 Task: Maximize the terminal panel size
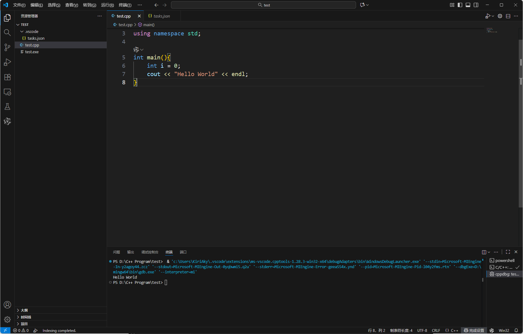(x=508, y=252)
